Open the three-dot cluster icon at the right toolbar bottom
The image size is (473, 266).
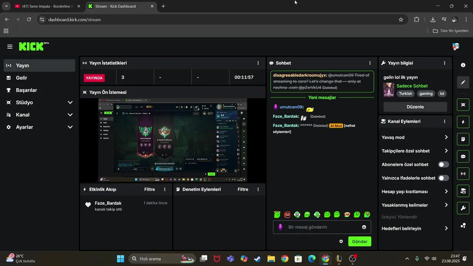point(463,225)
